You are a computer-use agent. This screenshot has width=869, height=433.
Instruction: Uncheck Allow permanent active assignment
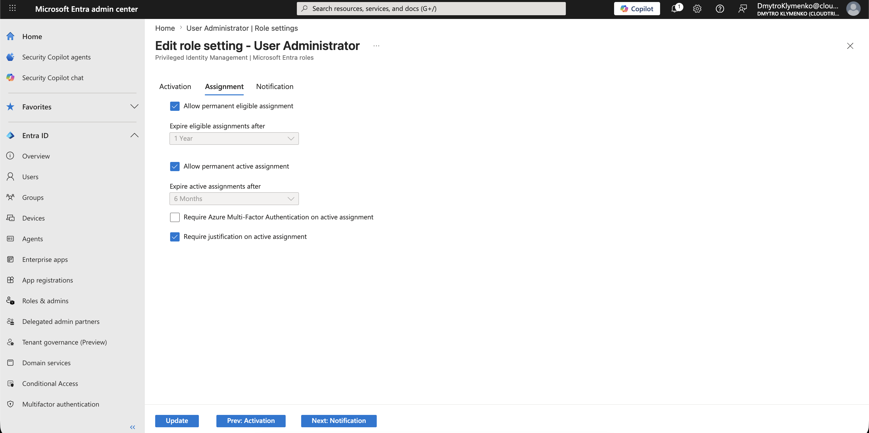(175, 167)
